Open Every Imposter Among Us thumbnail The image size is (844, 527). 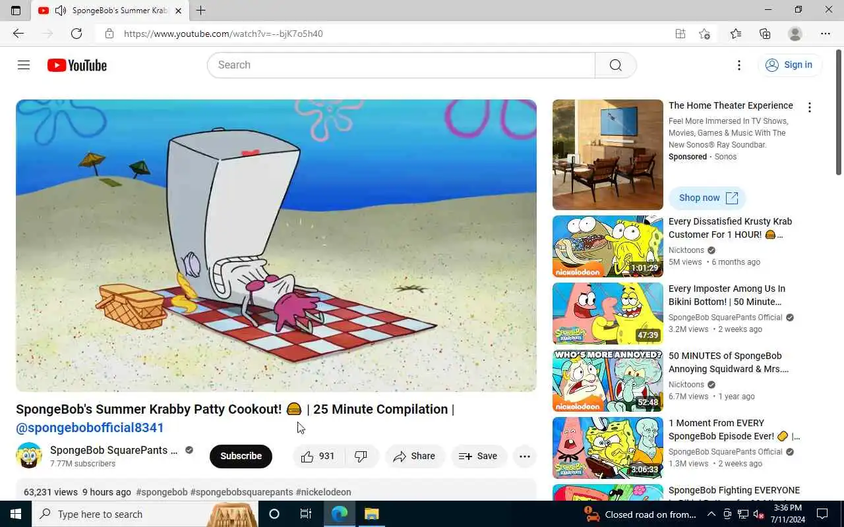608,314
